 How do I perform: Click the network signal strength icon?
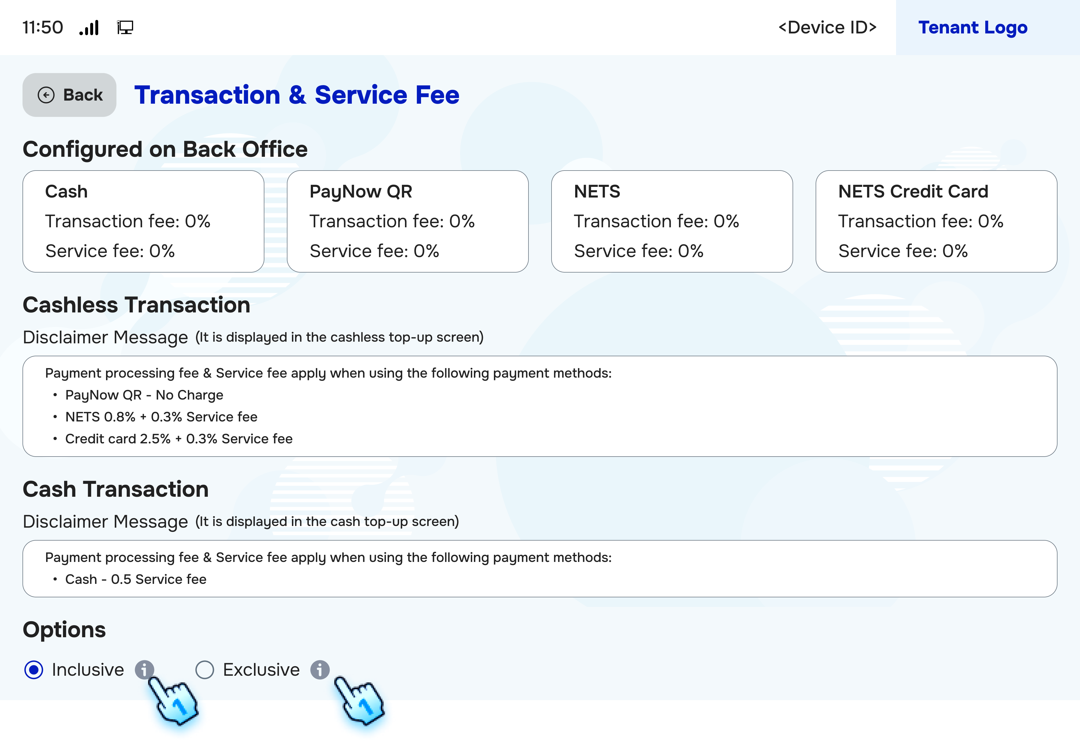pos(89,27)
